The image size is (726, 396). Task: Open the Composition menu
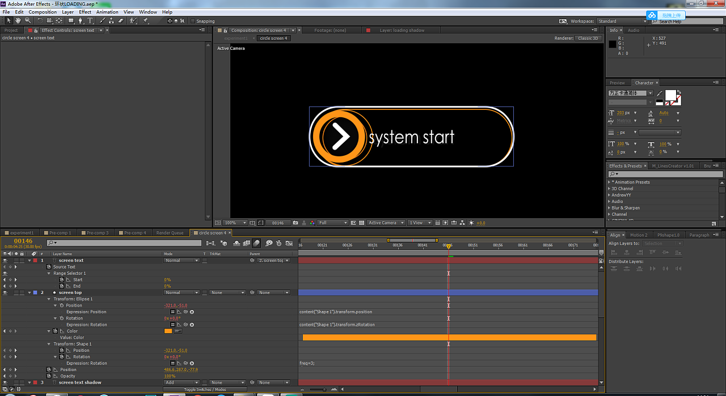(43, 12)
